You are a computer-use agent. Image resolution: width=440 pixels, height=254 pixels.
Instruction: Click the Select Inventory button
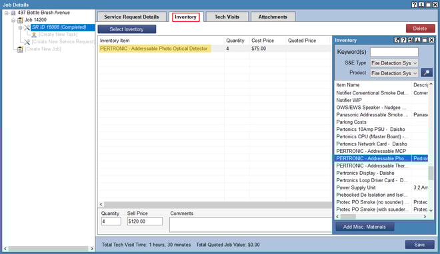[127, 29]
